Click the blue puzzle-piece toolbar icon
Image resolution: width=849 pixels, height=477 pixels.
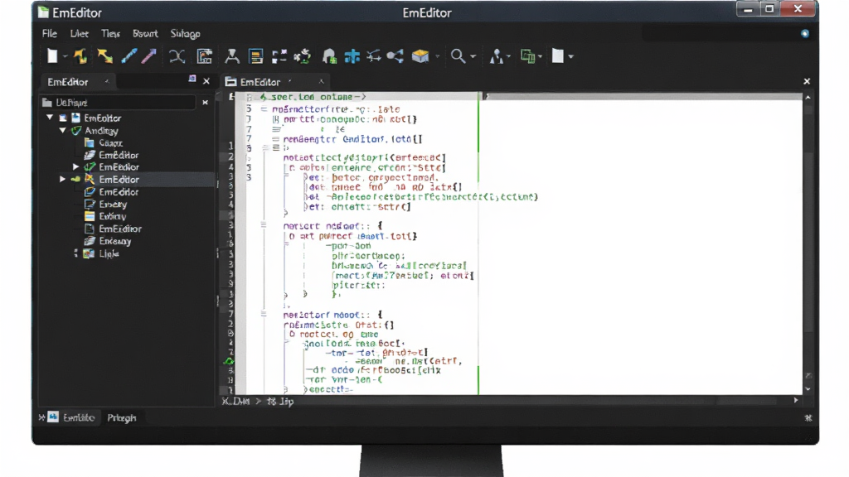tap(352, 56)
